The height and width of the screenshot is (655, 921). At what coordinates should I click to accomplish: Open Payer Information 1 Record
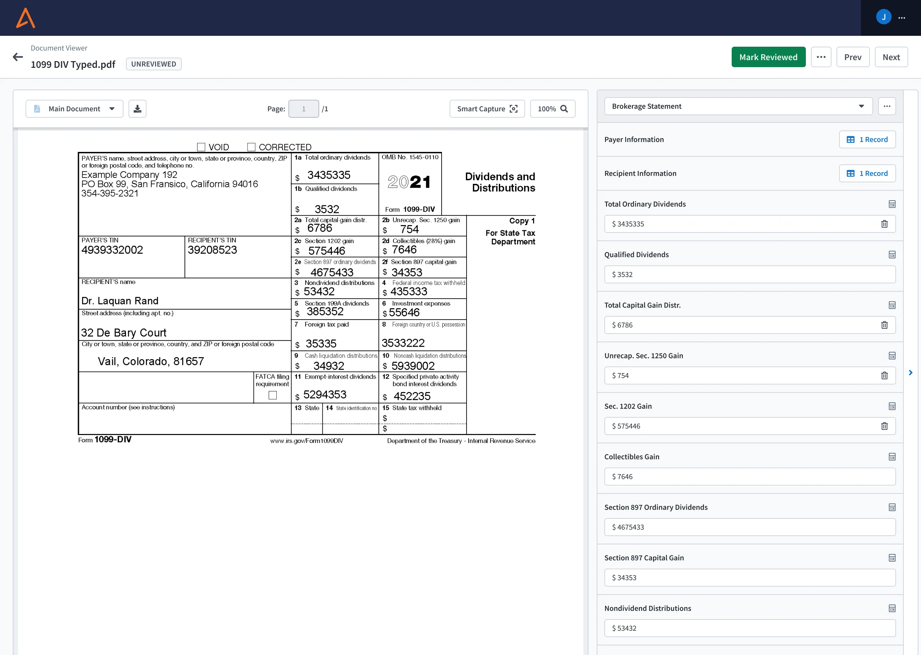coord(867,139)
